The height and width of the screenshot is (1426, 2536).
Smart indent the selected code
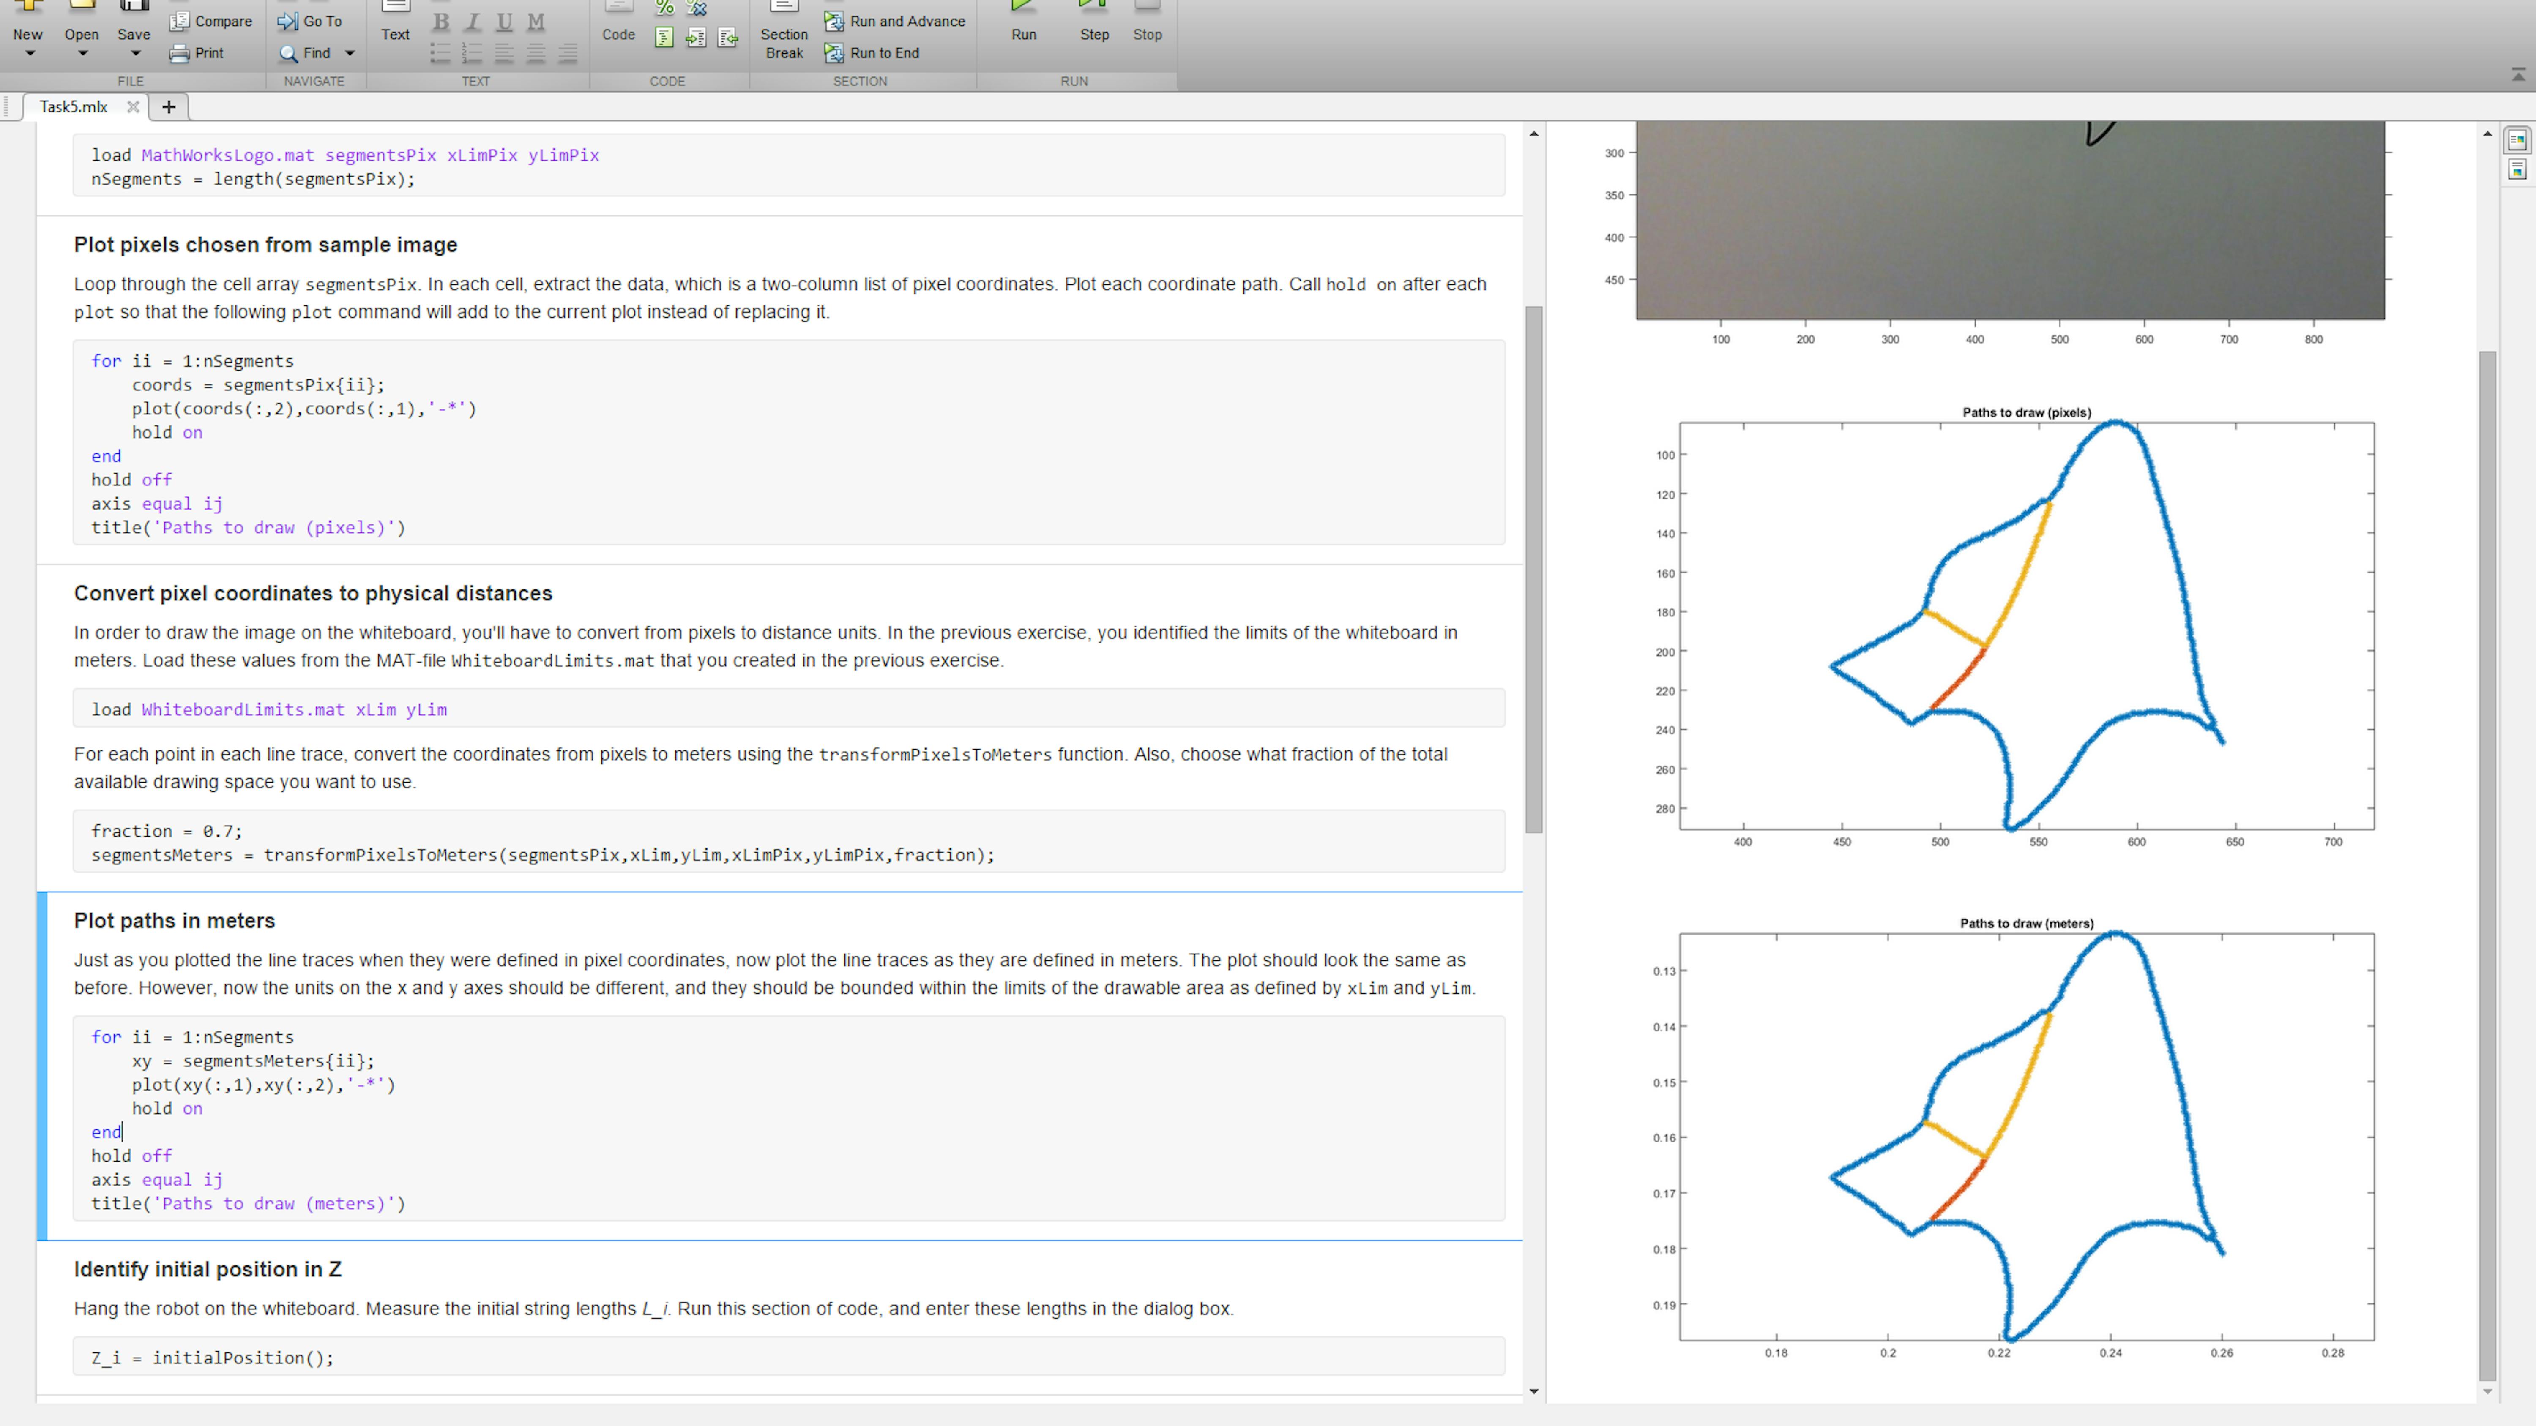pos(664,38)
